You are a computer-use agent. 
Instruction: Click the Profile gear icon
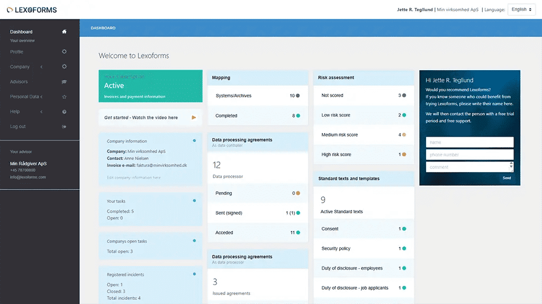click(64, 51)
